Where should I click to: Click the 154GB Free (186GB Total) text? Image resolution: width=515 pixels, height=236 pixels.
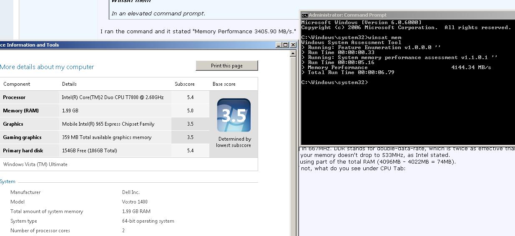coord(90,151)
